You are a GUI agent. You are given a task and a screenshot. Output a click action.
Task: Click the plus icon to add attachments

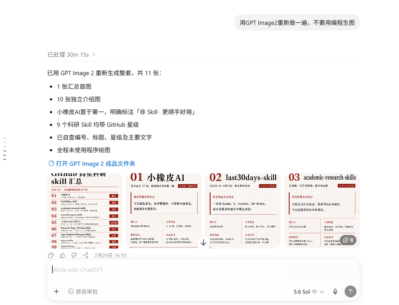pos(56,291)
